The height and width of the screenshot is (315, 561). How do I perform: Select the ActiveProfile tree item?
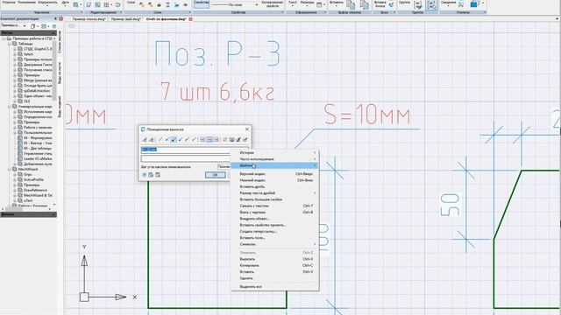33,179
